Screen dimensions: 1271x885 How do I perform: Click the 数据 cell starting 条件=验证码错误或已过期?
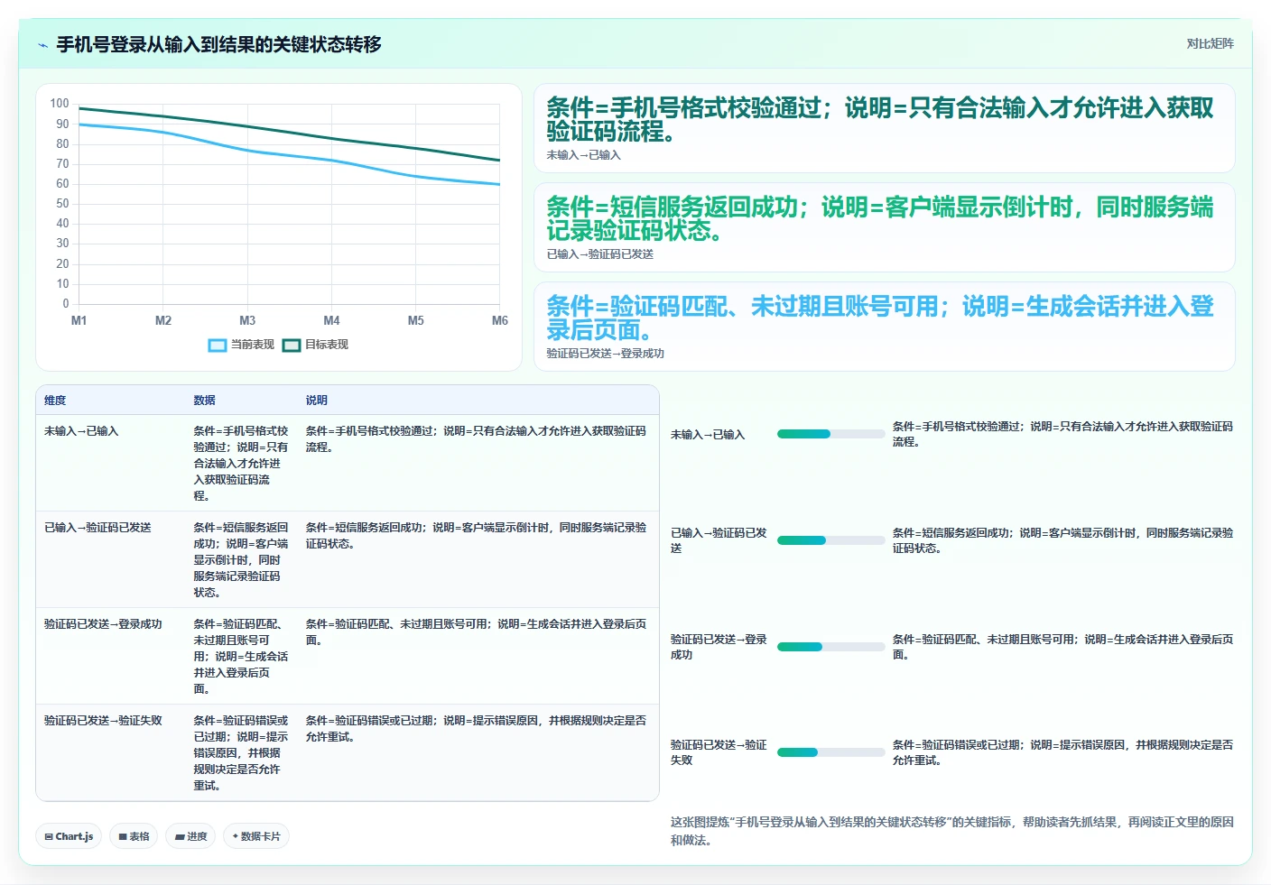point(241,753)
